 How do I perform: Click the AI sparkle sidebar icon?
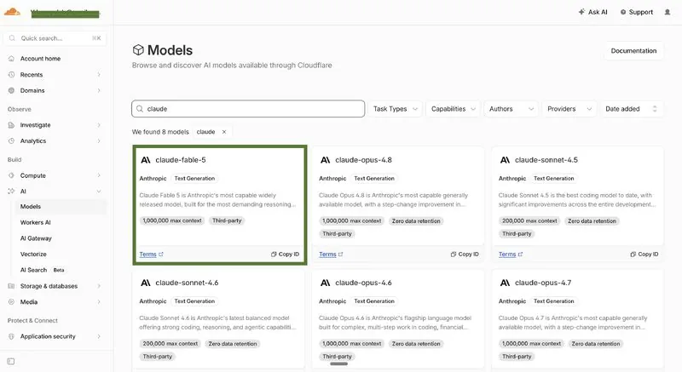[x=11, y=191]
